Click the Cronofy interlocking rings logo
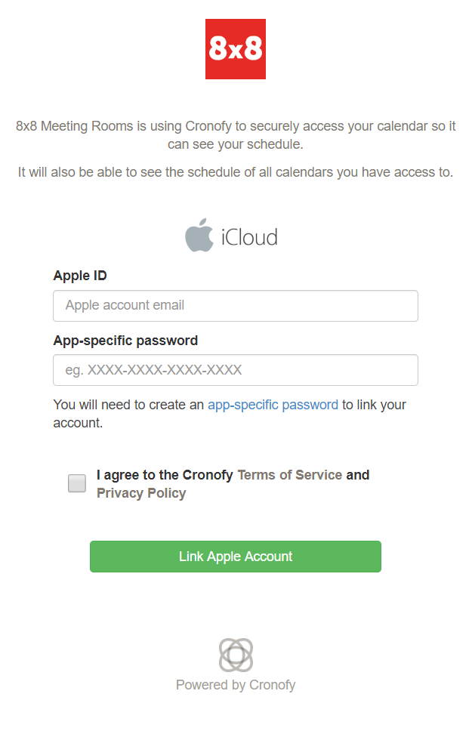Viewport: 472px width, 731px height. (236, 655)
